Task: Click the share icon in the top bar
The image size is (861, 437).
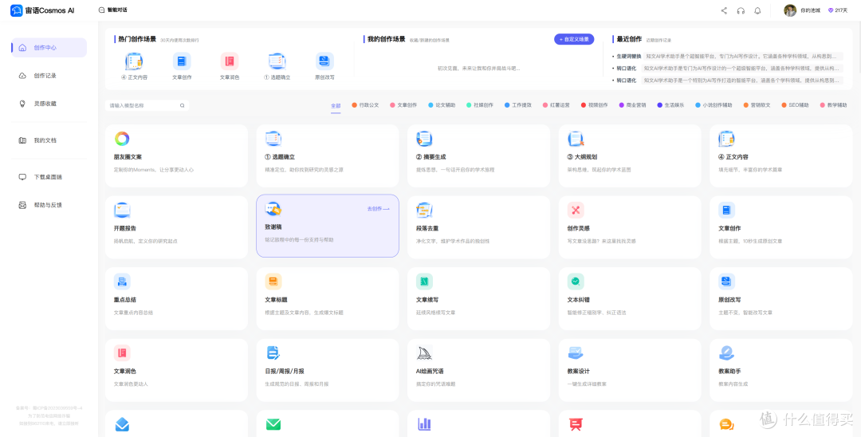Action: pyautogui.click(x=724, y=10)
